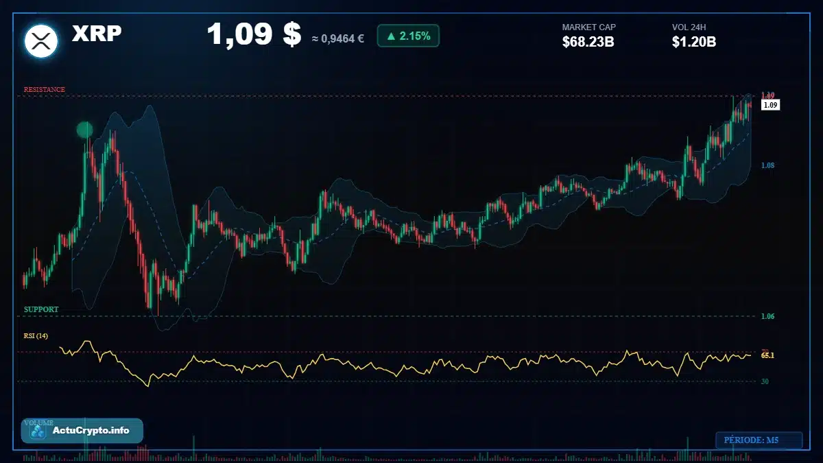The image size is (823, 463).
Task: Click the green circle marker on the chart
Action: pos(84,130)
